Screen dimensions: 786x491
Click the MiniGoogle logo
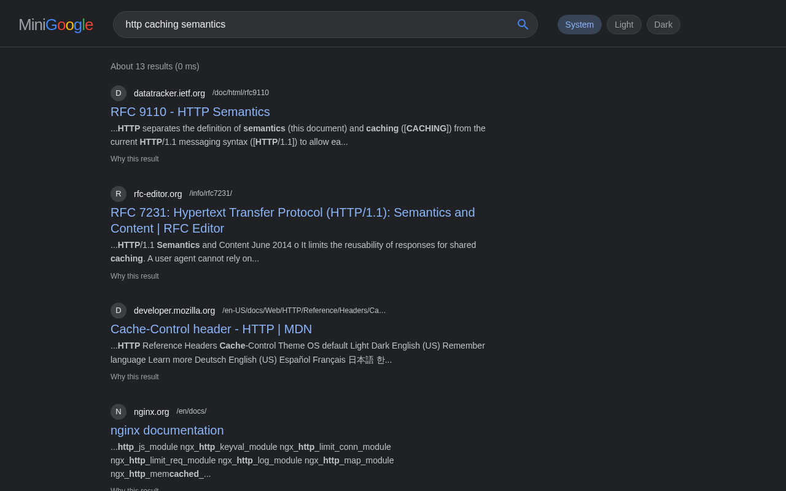(56, 25)
